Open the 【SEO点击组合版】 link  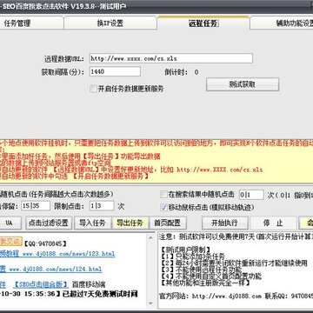41,284
